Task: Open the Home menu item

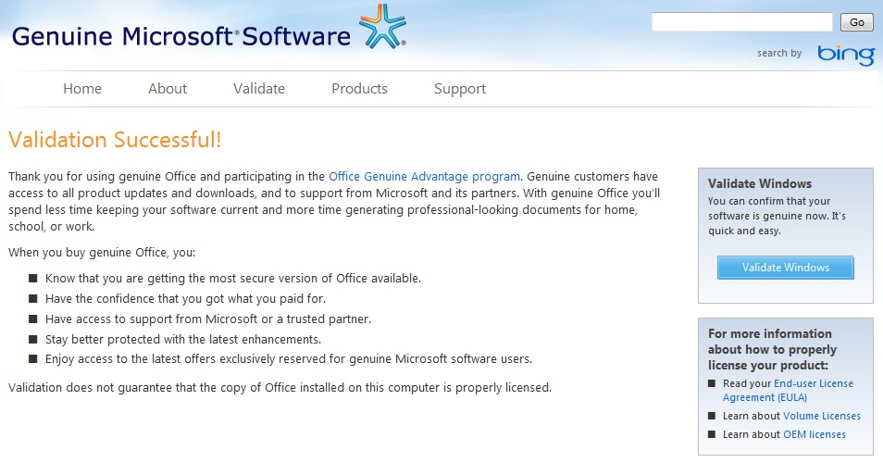Action: (82, 89)
